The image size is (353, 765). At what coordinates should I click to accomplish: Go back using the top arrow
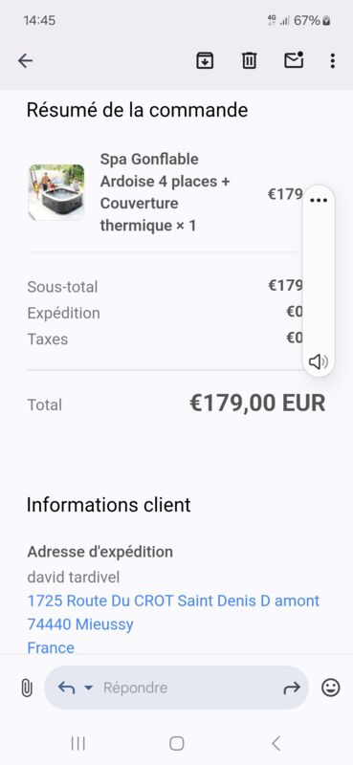(x=25, y=60)
